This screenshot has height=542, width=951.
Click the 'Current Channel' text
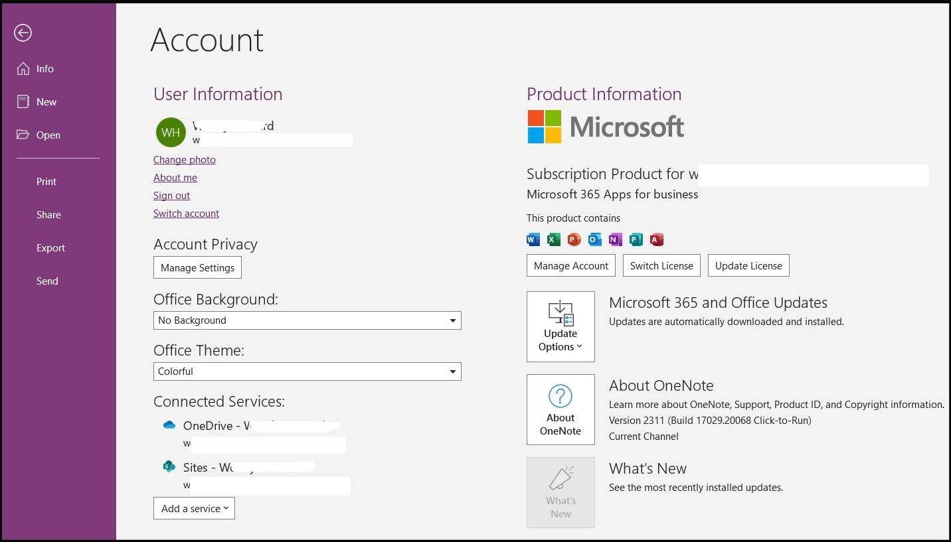pyautogui.click(x=644, y=437)
